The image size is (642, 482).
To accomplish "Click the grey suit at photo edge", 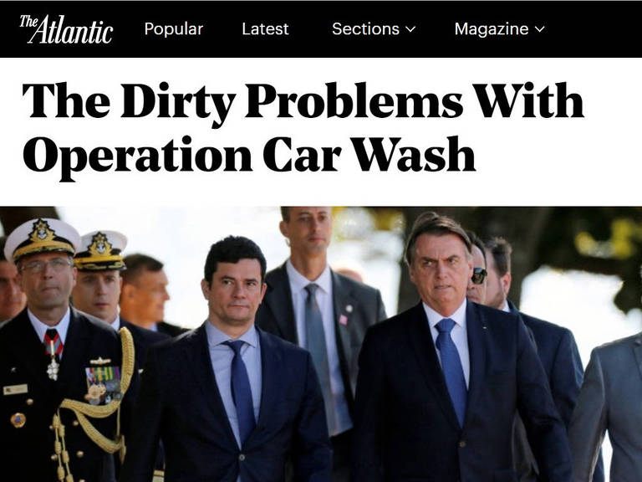I will click(x=607, y=410).
